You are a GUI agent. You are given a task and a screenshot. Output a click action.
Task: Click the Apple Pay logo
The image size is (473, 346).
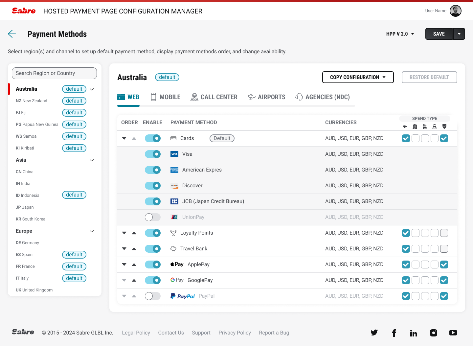coord(177,265)
